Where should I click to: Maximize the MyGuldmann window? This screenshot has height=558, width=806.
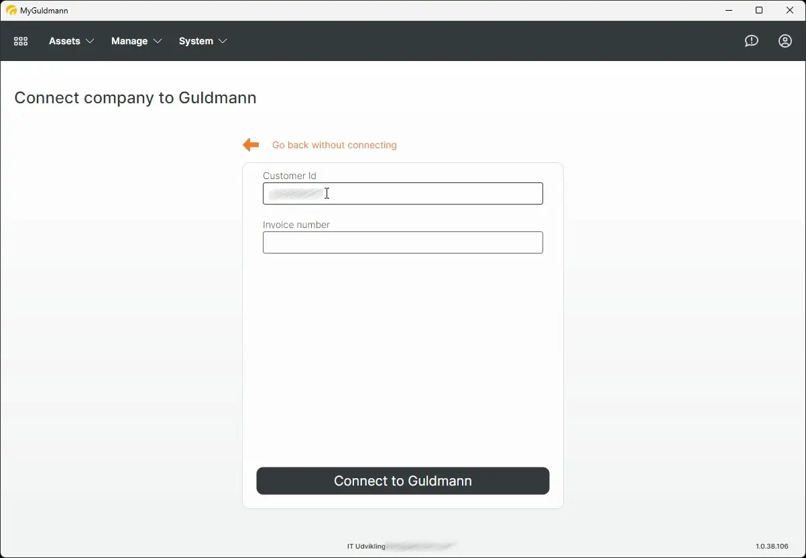pos(758,10)
